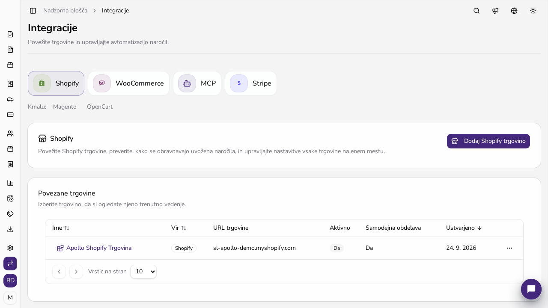548x308 pixels.
Task: Open the car icon in the sidebar
Action: click(x=10, y=99)
